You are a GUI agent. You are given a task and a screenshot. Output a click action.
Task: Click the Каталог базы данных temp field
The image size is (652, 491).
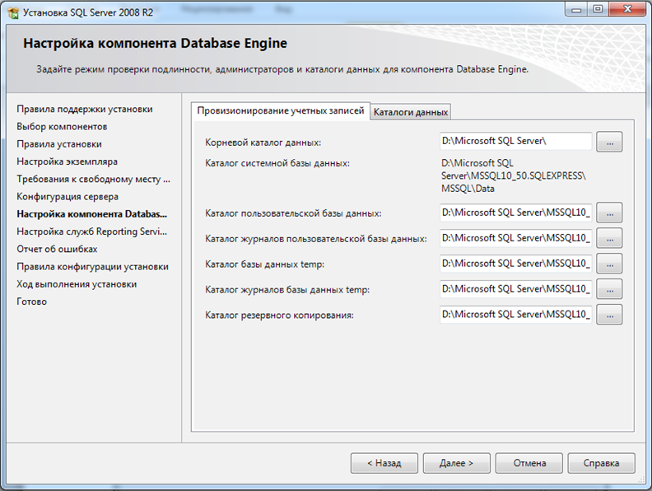pyautogui.click(x=515, y=264)
